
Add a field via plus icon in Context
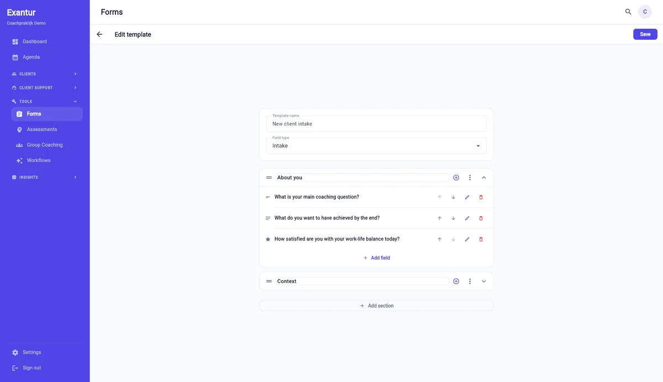point(456,281)
